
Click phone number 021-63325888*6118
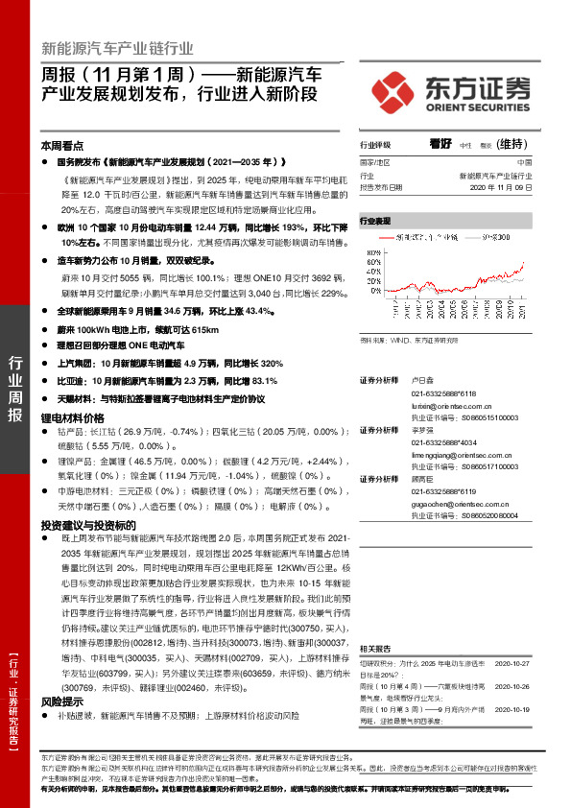pyautogui.click(x=443, y=393)
